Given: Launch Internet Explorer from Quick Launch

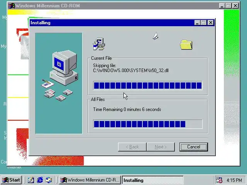Looking at the screenshot, I should pos(40,180).
